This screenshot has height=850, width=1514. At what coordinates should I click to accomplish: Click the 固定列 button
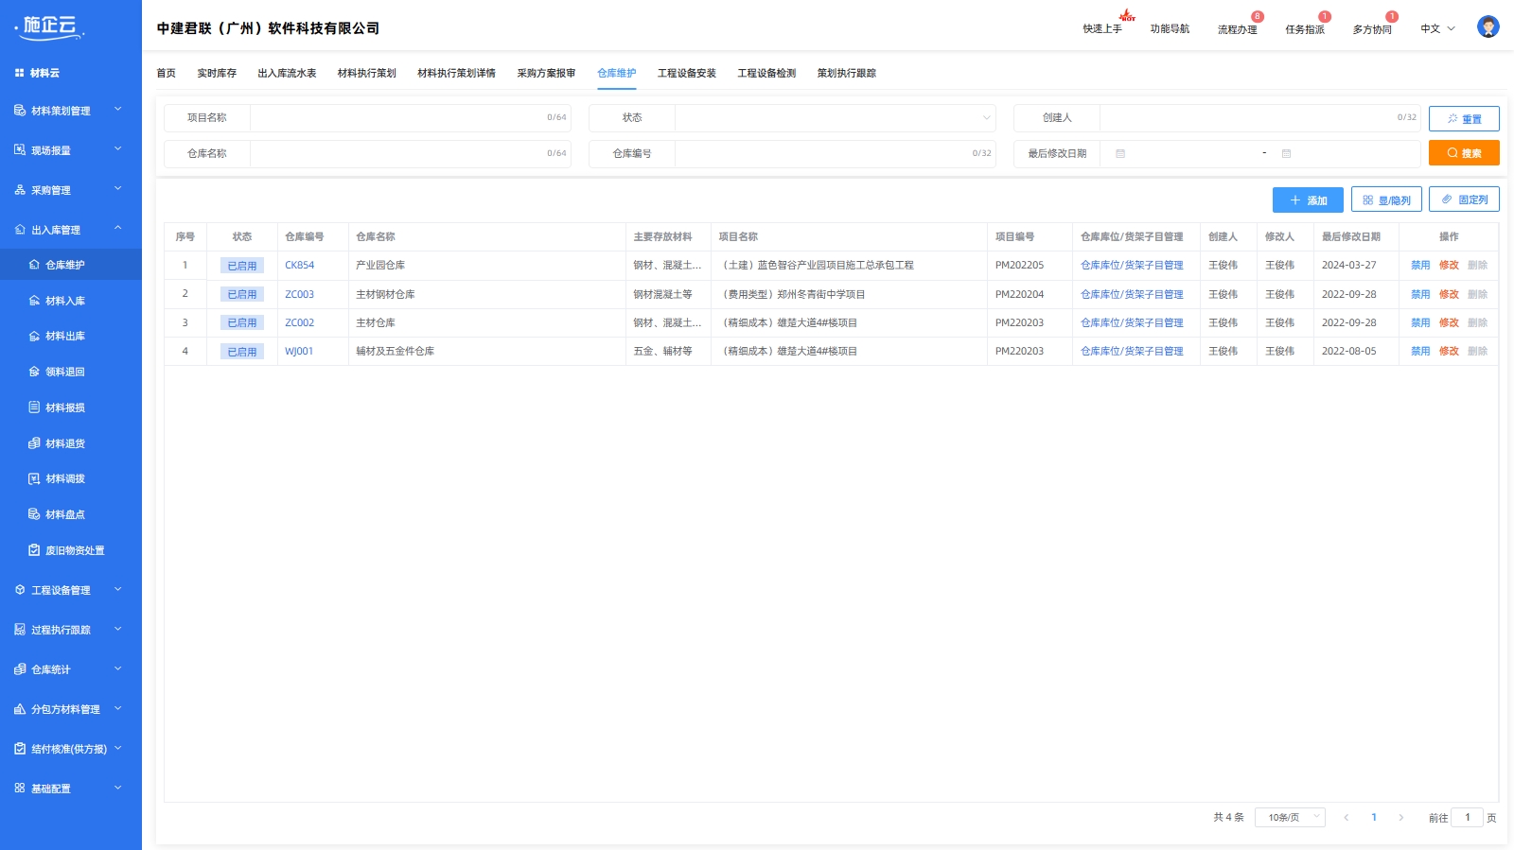(1464, 199)
